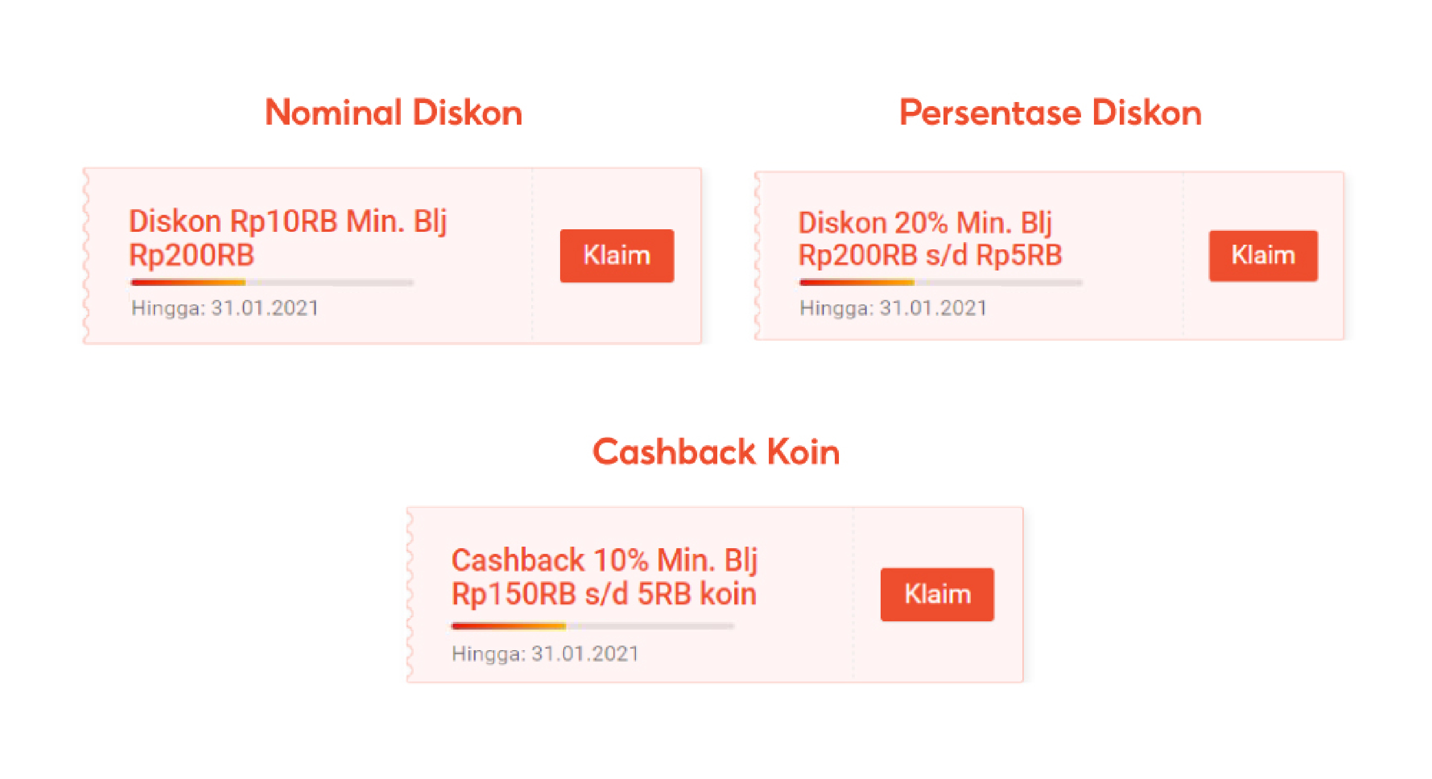Viewport: 1432px width, 779px height.
Task: Click the Hingga date on Diskon 20% voucher
Action: (x=893, y=308)
